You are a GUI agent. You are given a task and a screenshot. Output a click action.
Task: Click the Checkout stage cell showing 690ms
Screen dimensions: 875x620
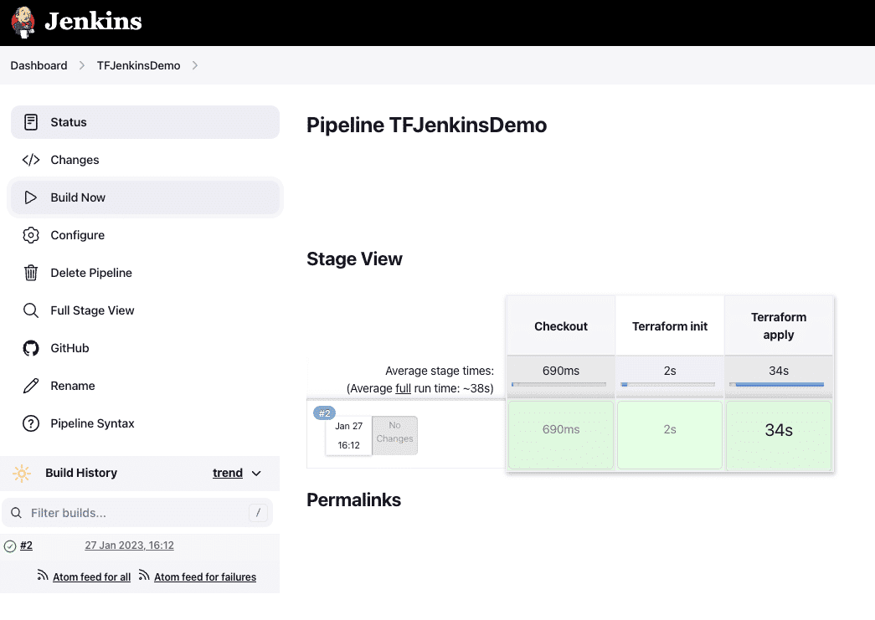click(561, 435)
